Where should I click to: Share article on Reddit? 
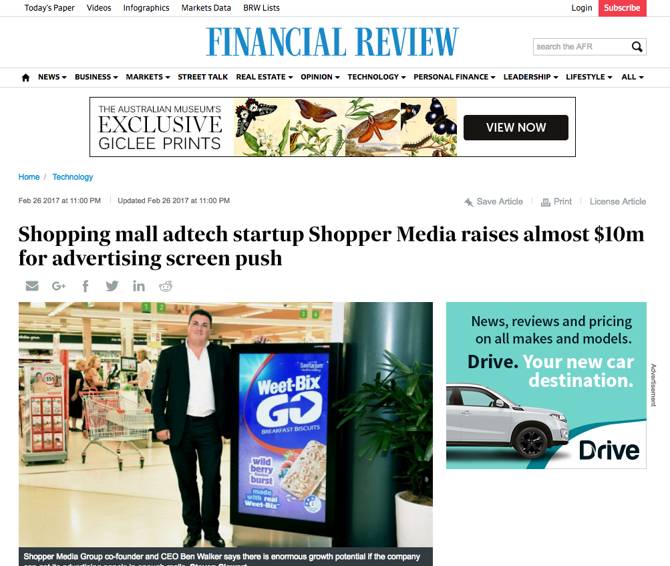click(x=166, y=286)
